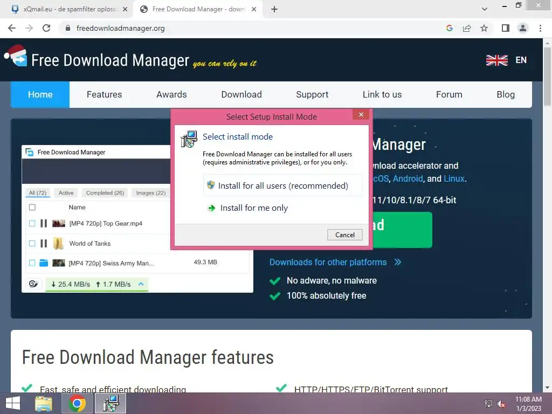Click the UK flag language icon
Image resolution: width=552 pixels, height=414 pixels.
click(x=496, y=60)
